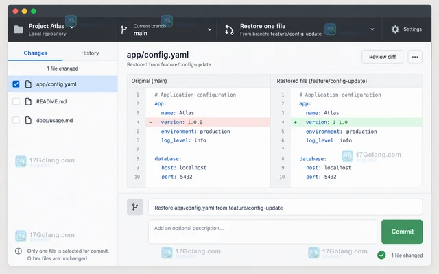Click the green checkmark status icon
Image resolution: width=439 pixels, height=274 pixels.
point(381,255)
